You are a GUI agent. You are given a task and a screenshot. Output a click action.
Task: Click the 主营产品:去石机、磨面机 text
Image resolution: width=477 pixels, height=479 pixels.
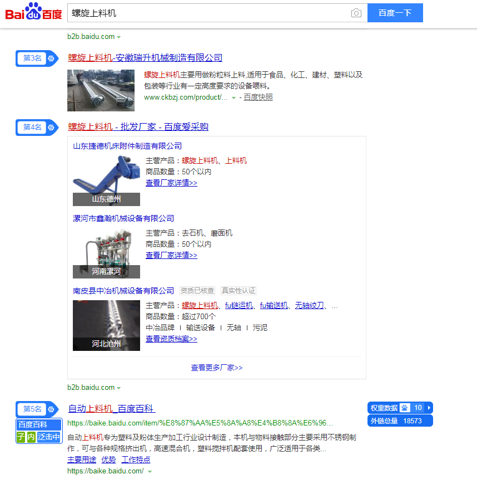189,233
